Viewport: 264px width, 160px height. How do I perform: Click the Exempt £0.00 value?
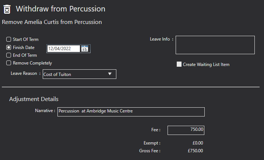point(198,143)
